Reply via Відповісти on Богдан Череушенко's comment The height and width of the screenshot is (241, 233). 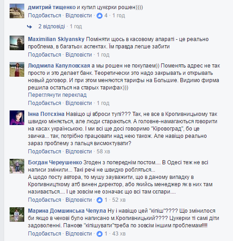[79, 200]
